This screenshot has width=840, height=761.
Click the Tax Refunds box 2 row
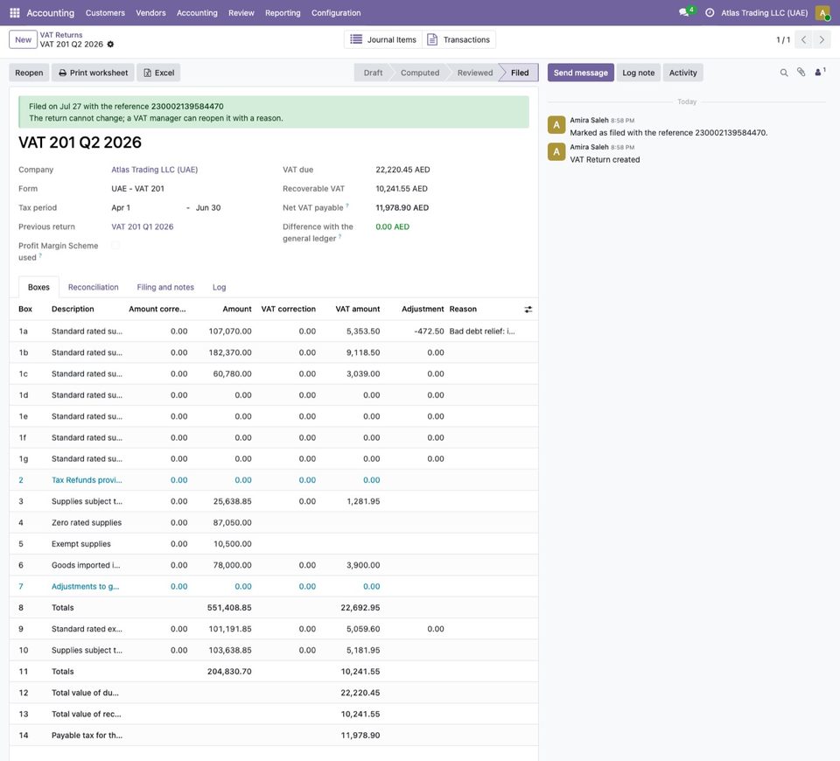[x=274, y=480]
